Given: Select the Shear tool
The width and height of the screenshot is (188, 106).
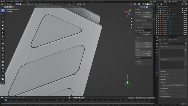Looking at the screenshot, I should coord(3,79).
